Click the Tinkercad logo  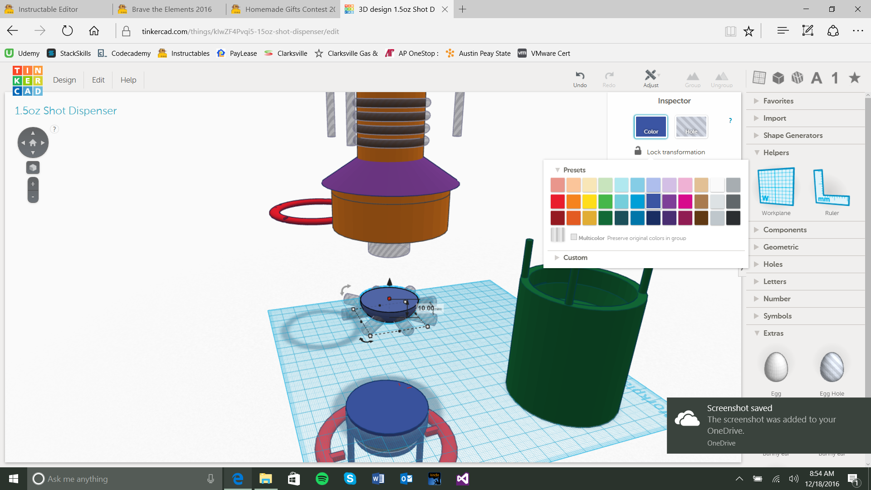coord(28,81)
